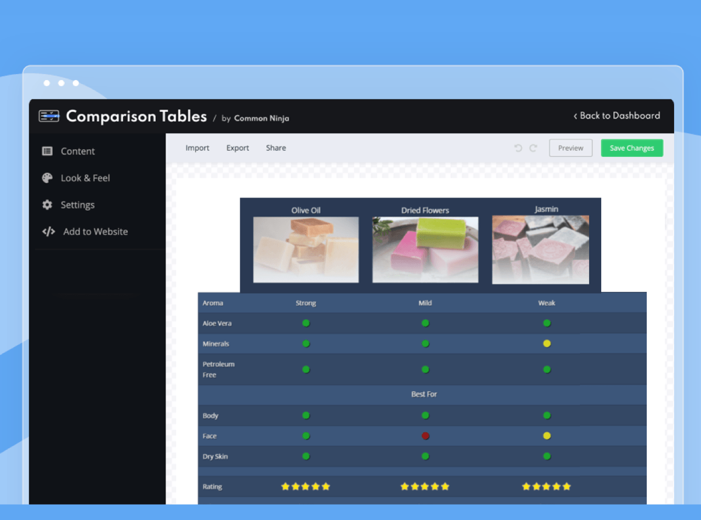The height and width of the screenshot is (520, 701).
Task: Click the green dot for Jasmin Dry Skin
Action: coord(547,456)
